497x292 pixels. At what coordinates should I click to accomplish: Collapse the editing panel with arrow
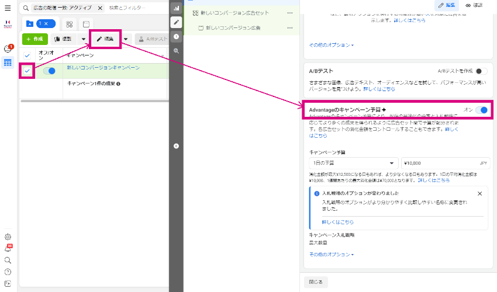[176, 146]
